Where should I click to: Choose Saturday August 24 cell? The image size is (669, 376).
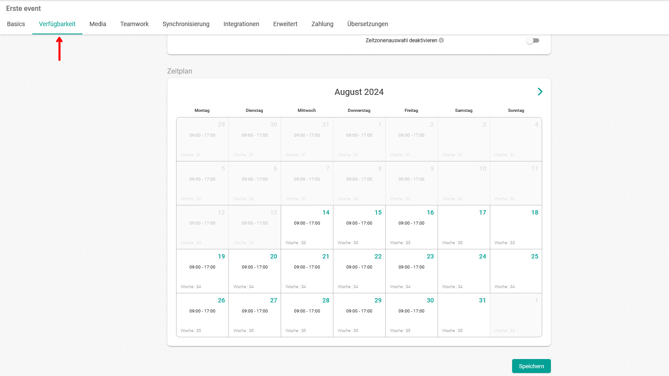(x=464, y=271)
